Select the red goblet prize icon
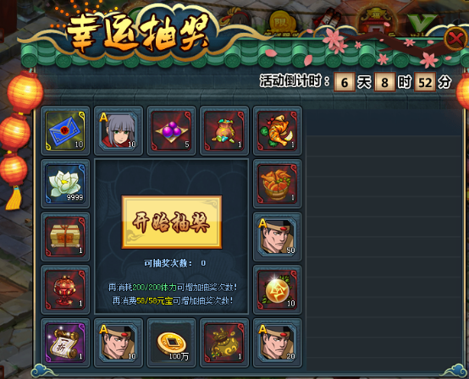 point(65,289)
